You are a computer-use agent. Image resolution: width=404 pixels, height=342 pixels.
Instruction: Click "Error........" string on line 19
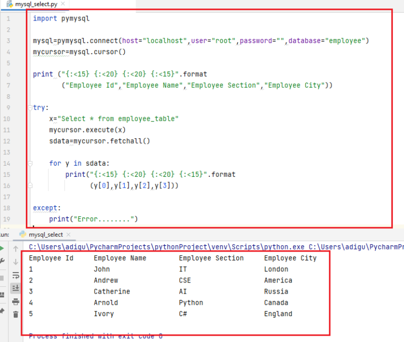tap(104, 219)
